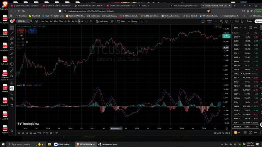Select the brush drawing tool

pos(12,54)
